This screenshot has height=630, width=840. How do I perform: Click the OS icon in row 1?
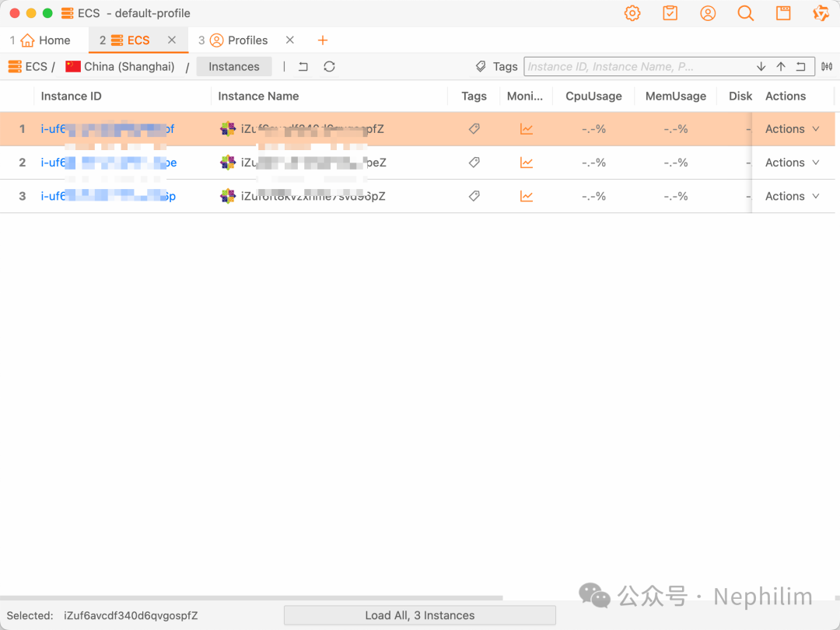228,128
